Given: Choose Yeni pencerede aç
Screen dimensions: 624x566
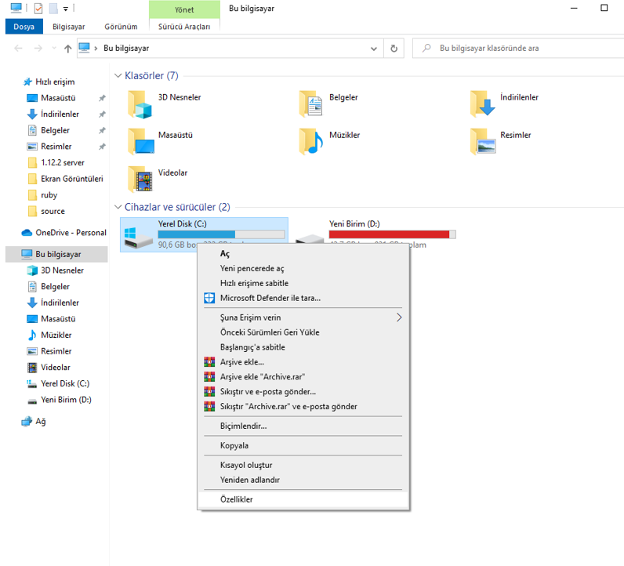Looking at the screenshot, I should point(303,269).
